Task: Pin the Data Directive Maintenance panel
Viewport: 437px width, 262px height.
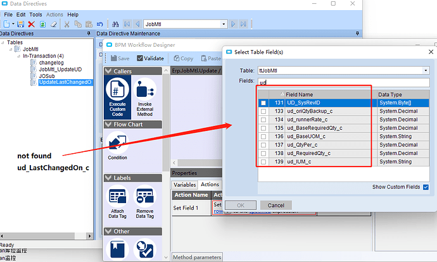Action: pos(357,34)
